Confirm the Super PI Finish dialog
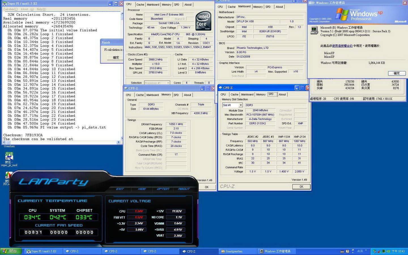This screenshot has width=408, height=255. click(116, 57)
